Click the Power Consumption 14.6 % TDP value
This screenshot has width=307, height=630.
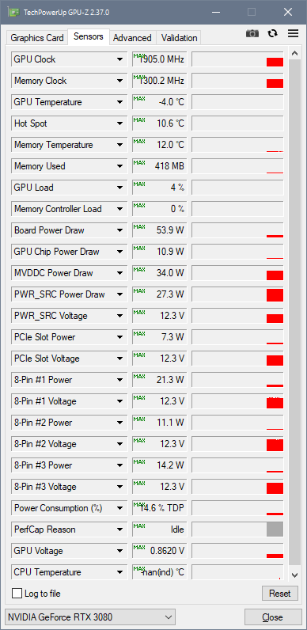click(x=160, y=508)
